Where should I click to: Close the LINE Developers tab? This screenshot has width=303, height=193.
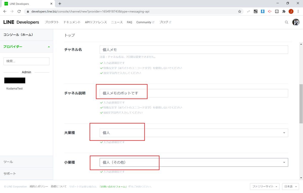pyautogui.click(x=51, y=4)
